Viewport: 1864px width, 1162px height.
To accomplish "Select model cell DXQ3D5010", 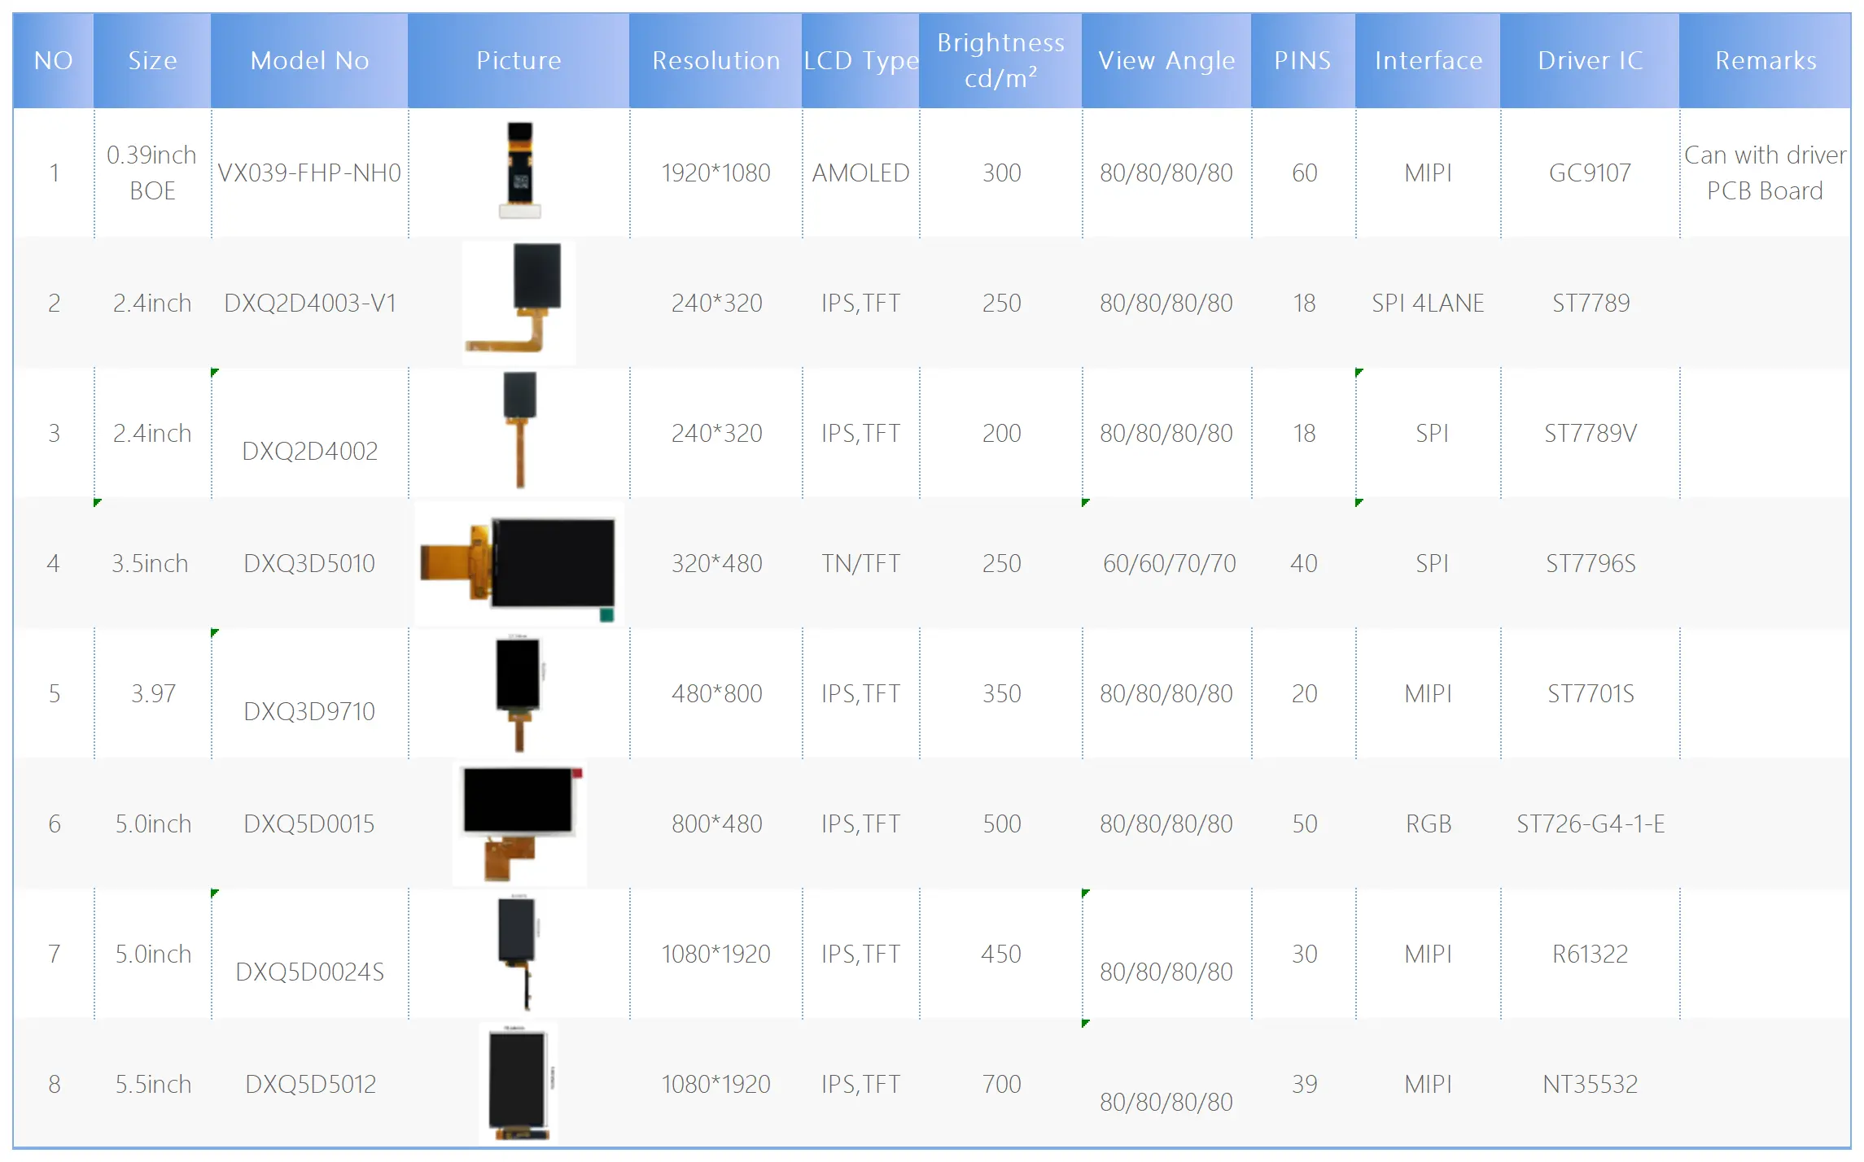I will pos(309,564).
